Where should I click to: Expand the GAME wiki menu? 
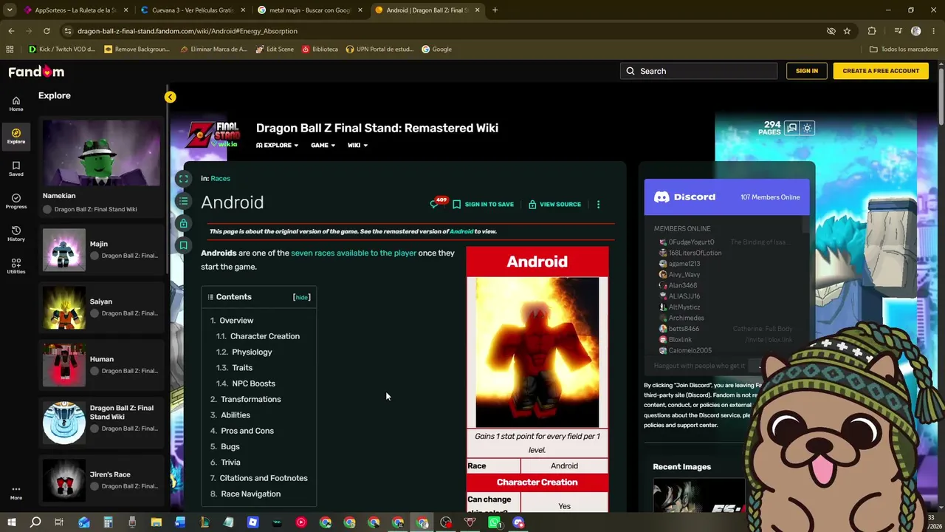[323, 145]
